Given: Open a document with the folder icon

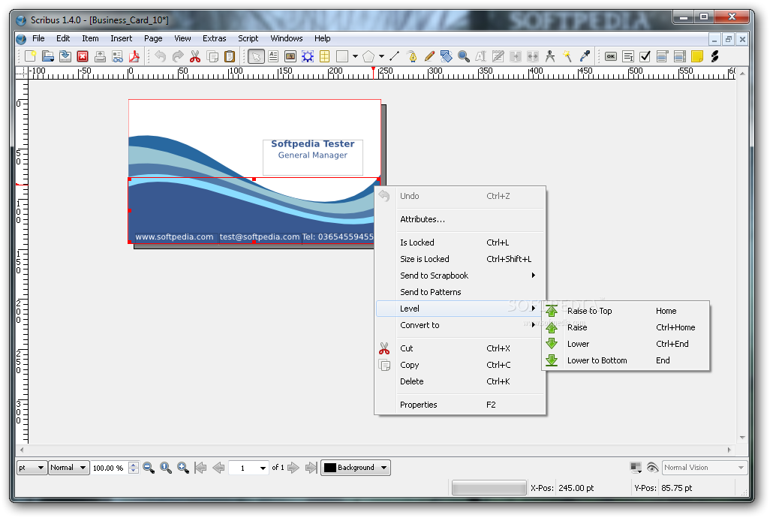Looking at the screenshot, I should tap(47, 56).
